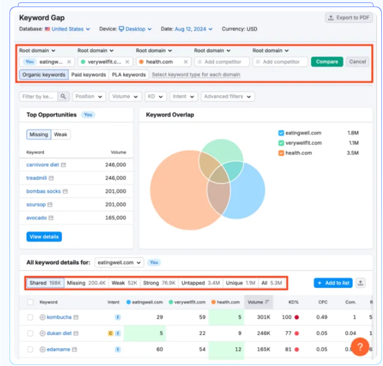Toggle eatingwell.com checkbox in overlap legend
The height and width of the screenshot is (366, 383).
(x=281, y=133)
